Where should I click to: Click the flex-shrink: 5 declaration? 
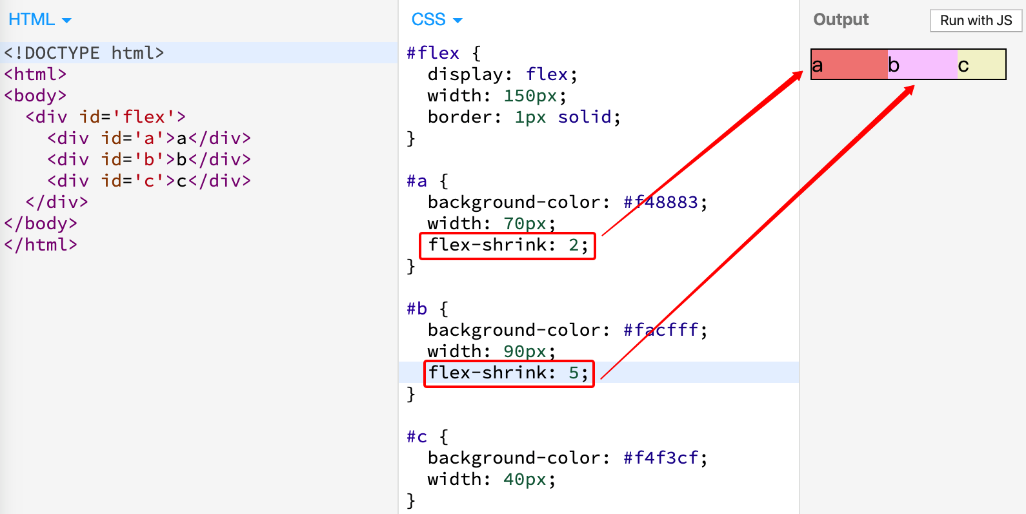[x=508, y=373]
